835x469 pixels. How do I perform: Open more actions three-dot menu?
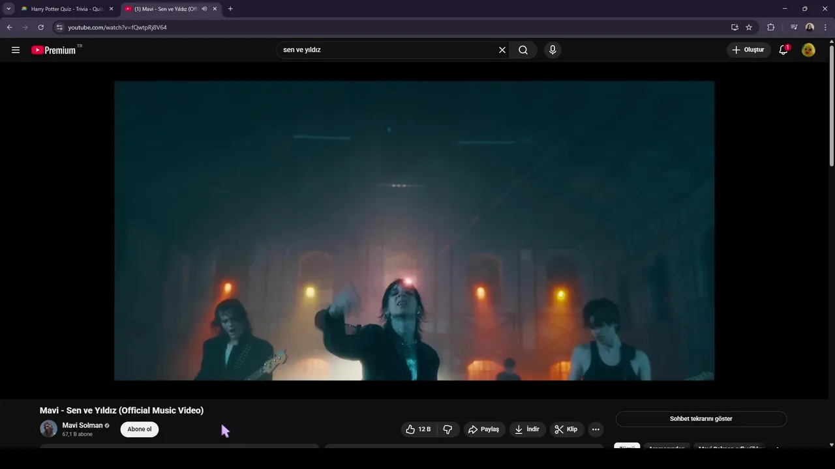[x=596, y=429]
